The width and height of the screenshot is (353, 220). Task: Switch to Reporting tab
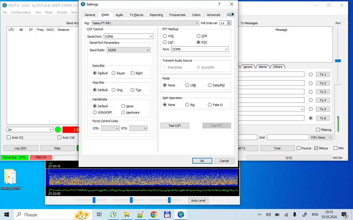(156, 15)
